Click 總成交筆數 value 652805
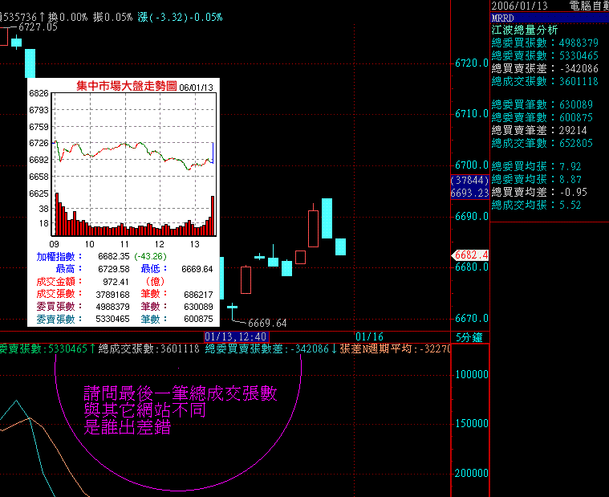The width and height of the screenshot is (609, 497). click(x=576, y=143)
